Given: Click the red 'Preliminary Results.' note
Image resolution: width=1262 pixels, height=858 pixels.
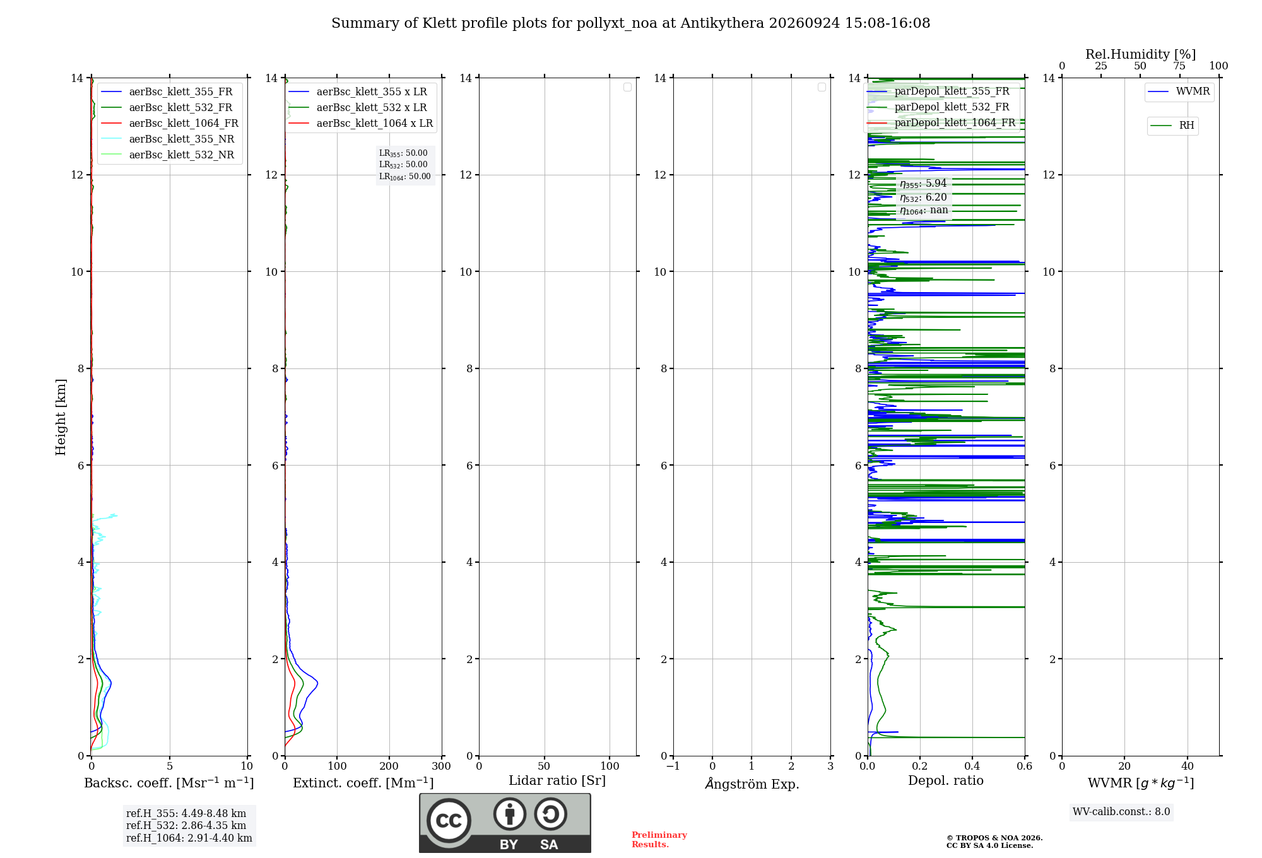Looking at the screenshot, I should point(659,840).
